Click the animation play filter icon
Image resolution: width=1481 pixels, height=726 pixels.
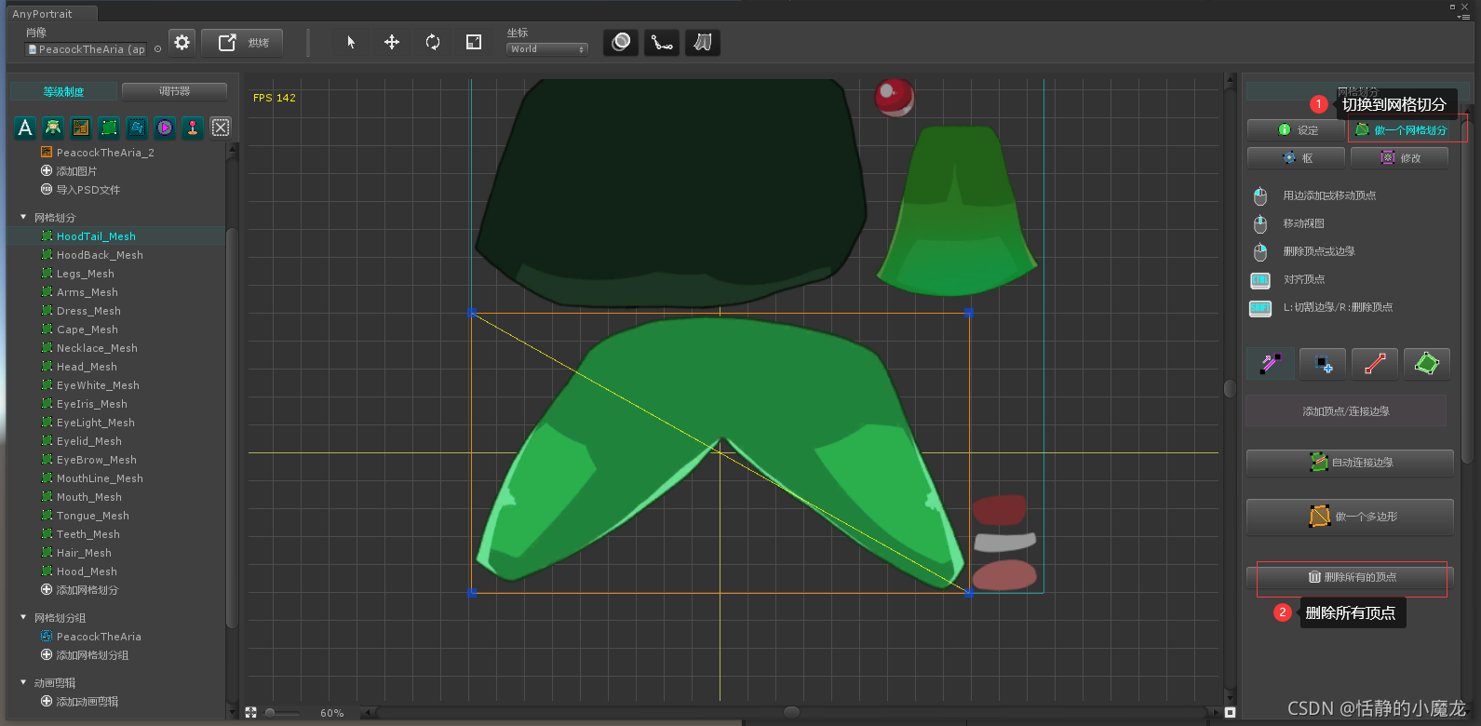[x=165, y=128]
